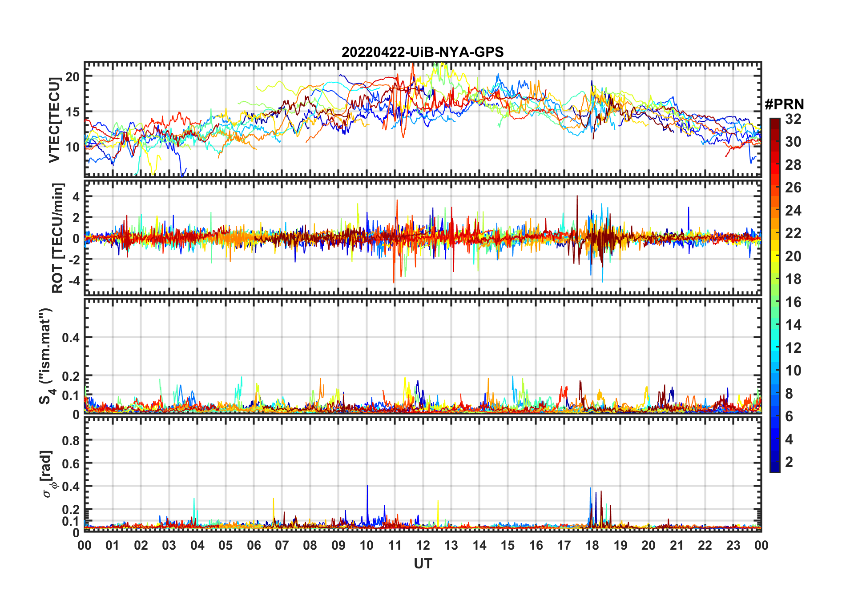This screenshot has width=846, height=591.
Task: Click UT axis tick label 04
Action: coord(197,545)
